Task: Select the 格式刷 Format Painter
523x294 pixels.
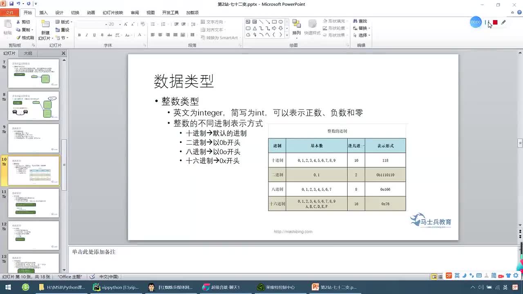Action: point(25,38)
